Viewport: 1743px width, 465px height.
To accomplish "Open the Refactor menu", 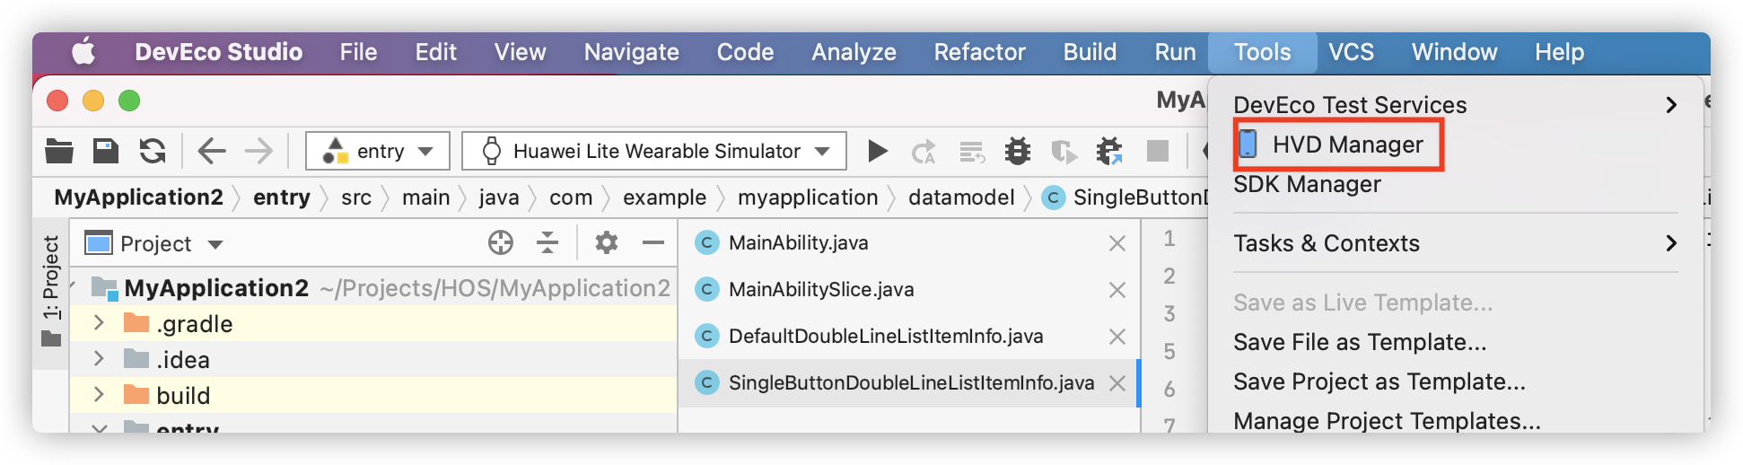I will click(x=979, y=52).
